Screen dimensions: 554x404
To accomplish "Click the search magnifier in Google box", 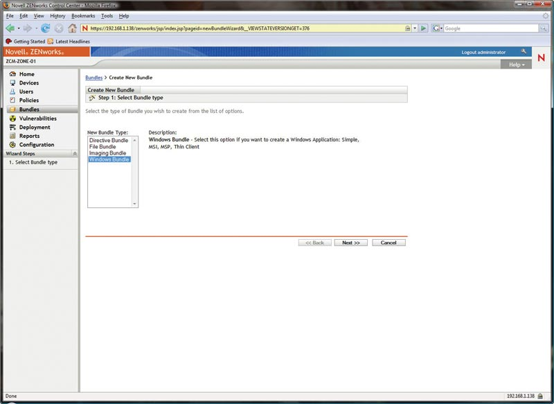I will pyautogui.click(x=544, y=28).
